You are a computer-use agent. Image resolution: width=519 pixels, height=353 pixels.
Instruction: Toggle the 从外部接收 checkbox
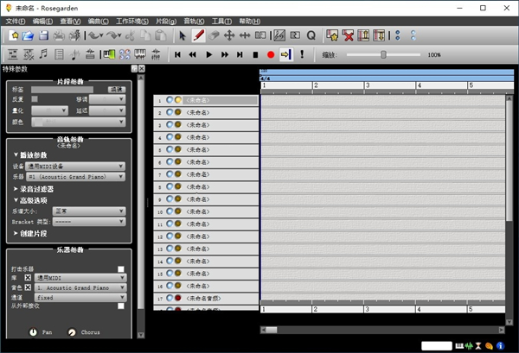point(121,306)
